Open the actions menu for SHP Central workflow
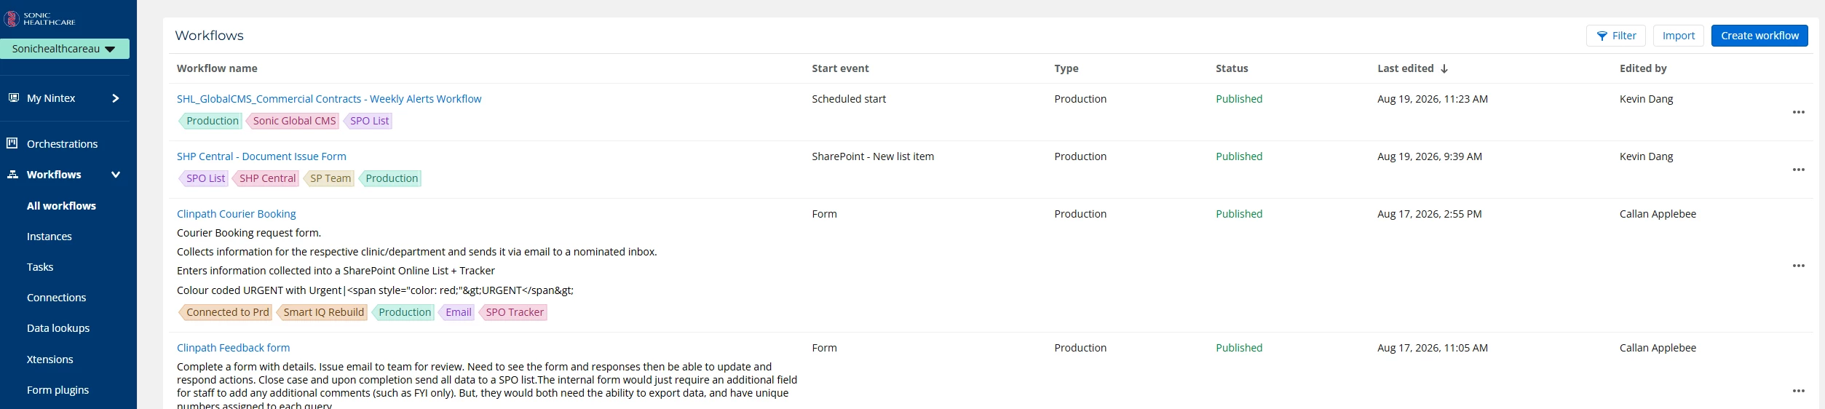The width and height of the screenshot is (1825, 409). (x=1798, y=170)
